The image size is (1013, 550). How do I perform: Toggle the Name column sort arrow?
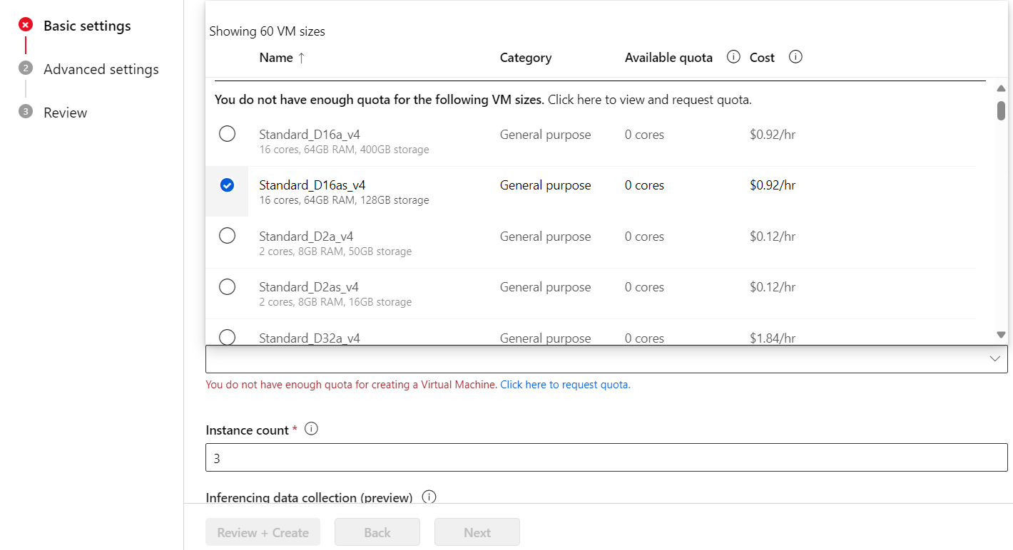pos(302,58)
